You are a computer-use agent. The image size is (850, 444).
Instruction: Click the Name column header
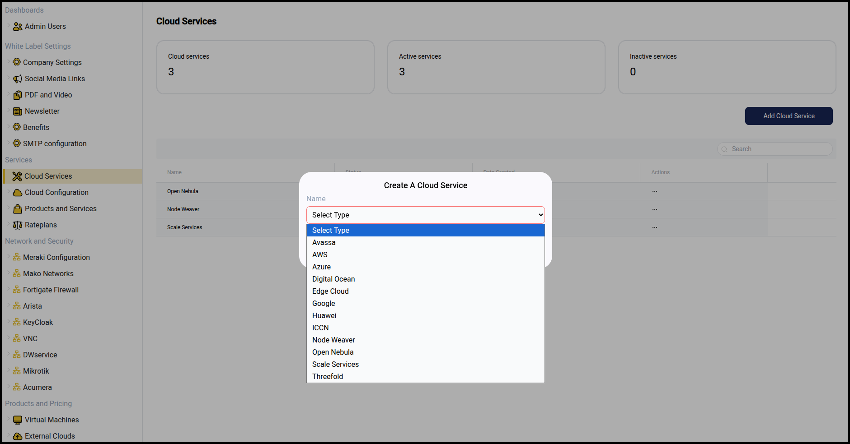pyautogui.click(x=174, y=172)
